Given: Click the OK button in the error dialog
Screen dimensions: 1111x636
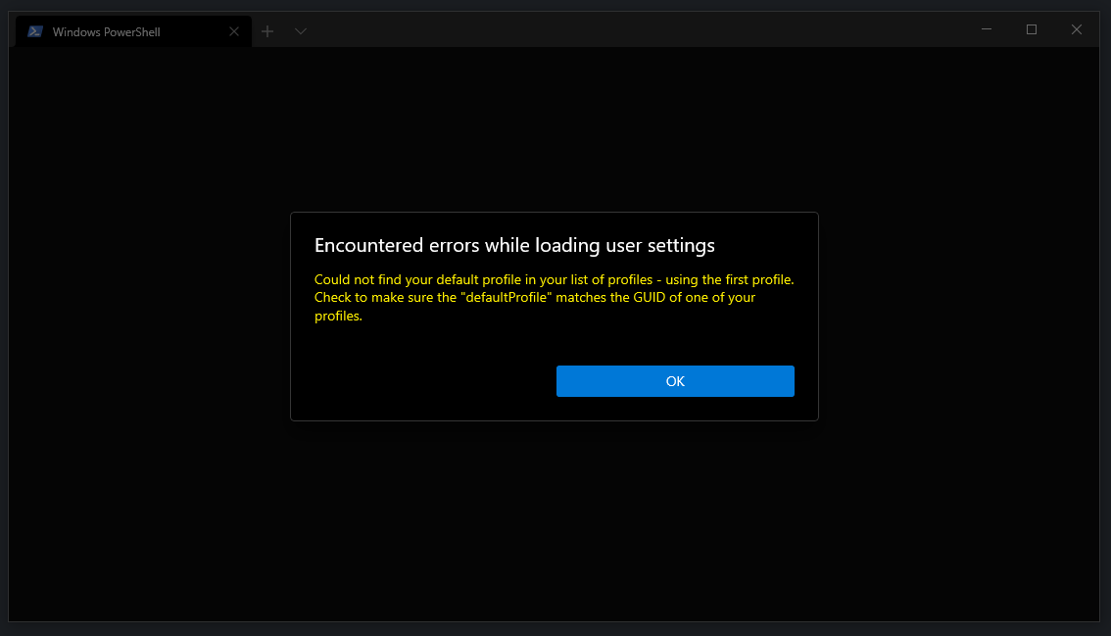Looking at the screenshot, I should [x=674, y=381].
